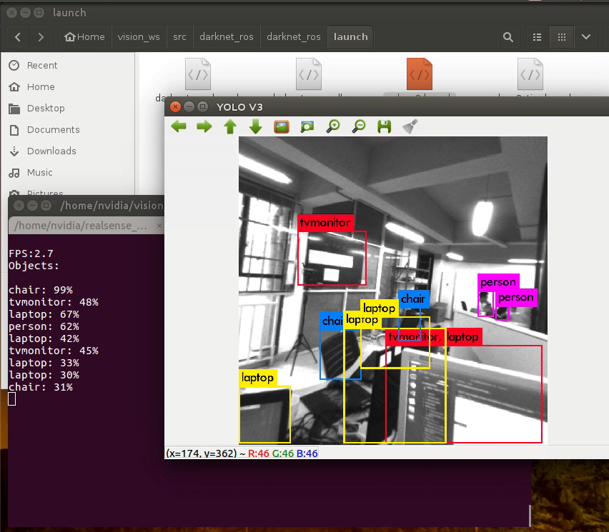Click the pan down green arrow

[256, 126]
